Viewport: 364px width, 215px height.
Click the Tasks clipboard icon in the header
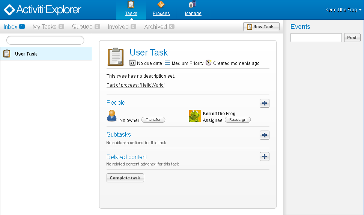pyautogui.click(x=131, y=5)
